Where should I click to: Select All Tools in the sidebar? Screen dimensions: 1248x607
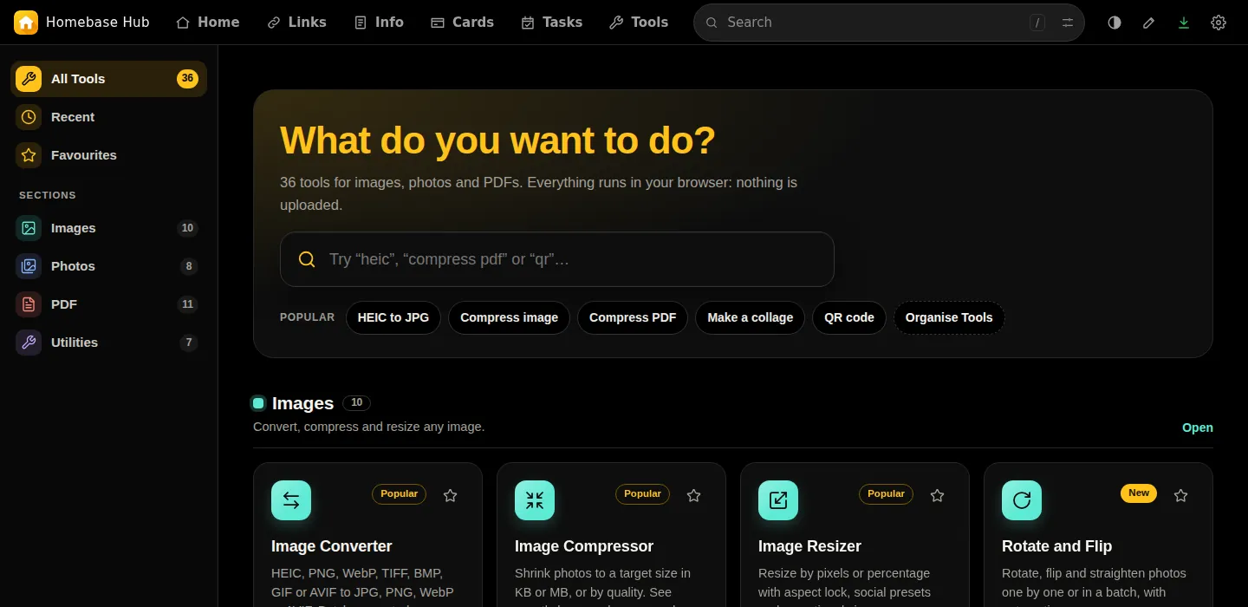coord(108,79)
